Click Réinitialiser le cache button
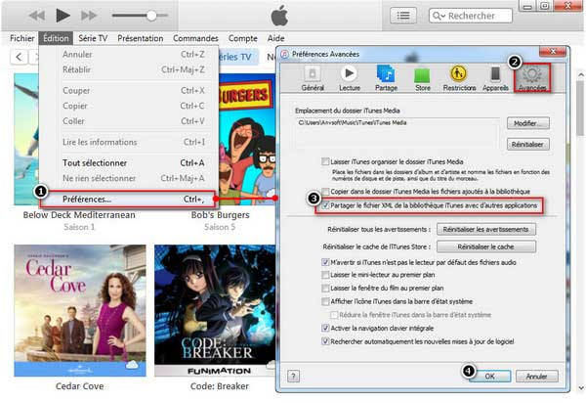The height and width of the screenshot is (403, 586). [x=485, y=246]
